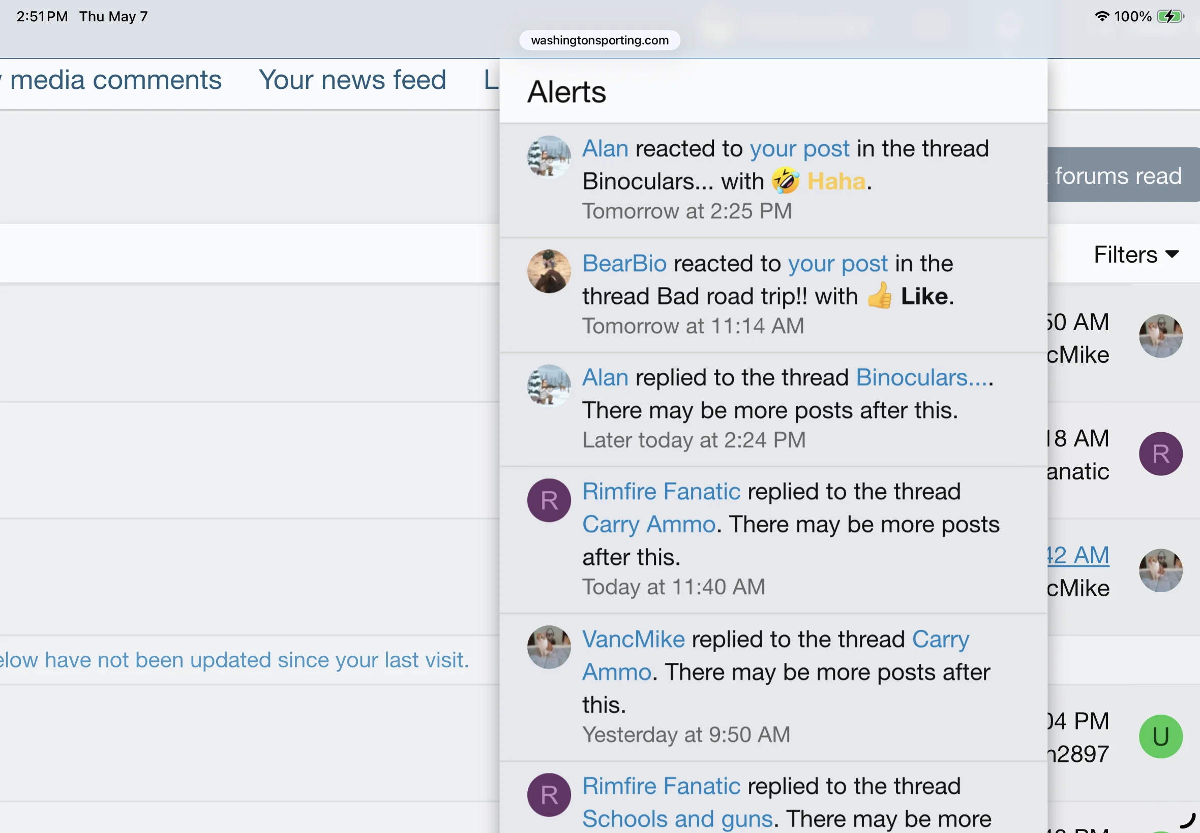Tap the battery status icon
1200x833 pixels.
pyautogui.click(x=1169, y=16)
